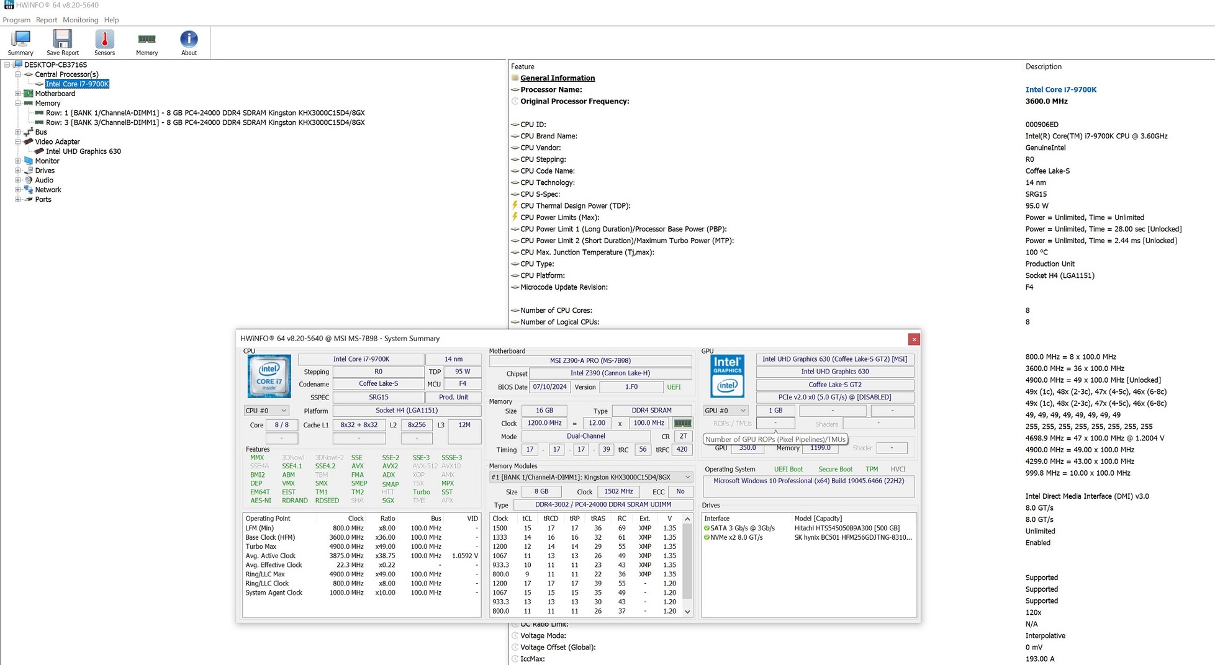Click the 'Description' column header
The height and width of the screenshot is (665, 1215).
pyautogui.click(x=1043, y=66)
